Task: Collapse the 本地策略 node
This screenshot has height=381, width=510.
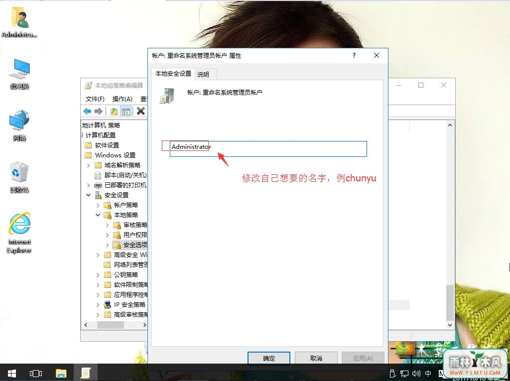Action: tap(98, 215)
